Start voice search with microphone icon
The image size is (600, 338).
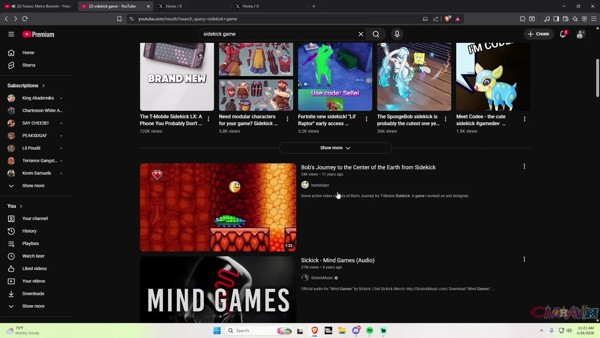(x=397, y=34)
